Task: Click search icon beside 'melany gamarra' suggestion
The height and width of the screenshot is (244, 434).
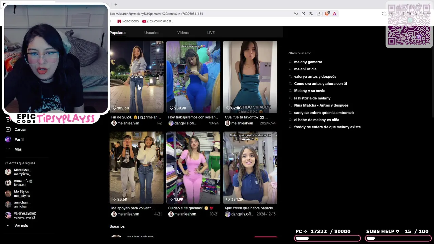Action: click(x=290, y=62)
